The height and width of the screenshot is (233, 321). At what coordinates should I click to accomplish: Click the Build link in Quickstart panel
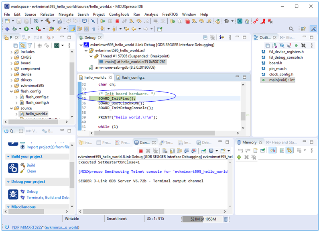pos(31,165)
